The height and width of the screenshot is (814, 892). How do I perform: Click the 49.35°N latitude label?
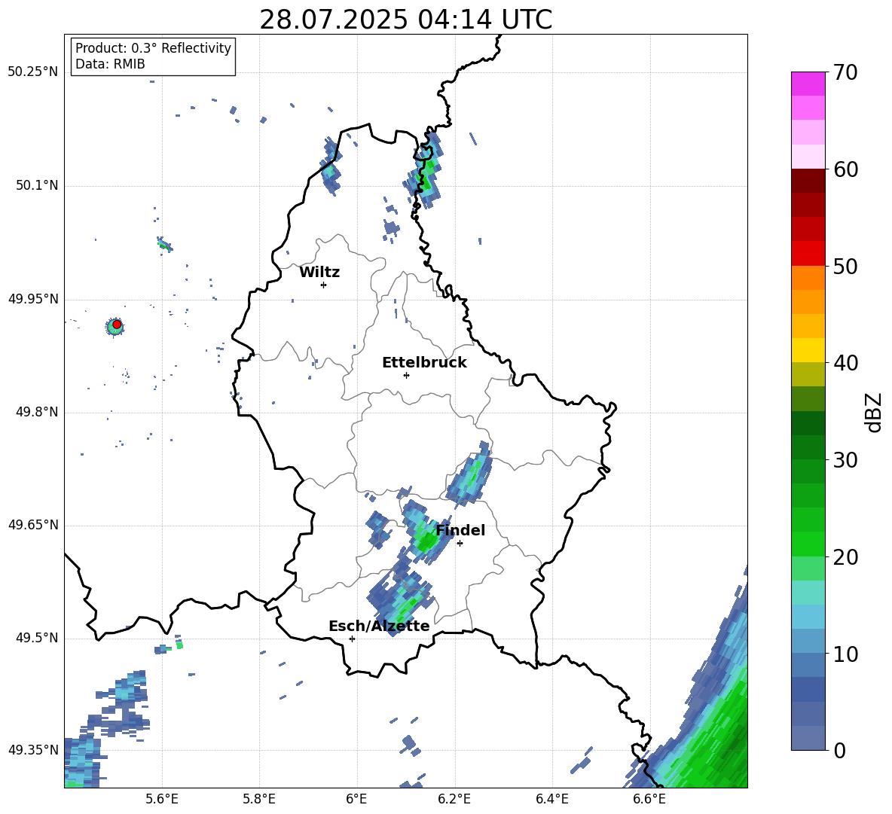coord(33,750)
